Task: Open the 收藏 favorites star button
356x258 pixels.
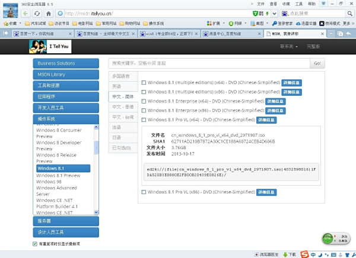Action: click(x=10, y=23)
